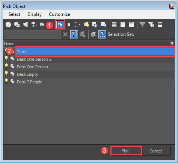
Task: Open the advanced filter funnel icon
Action: tap(151, 25)
